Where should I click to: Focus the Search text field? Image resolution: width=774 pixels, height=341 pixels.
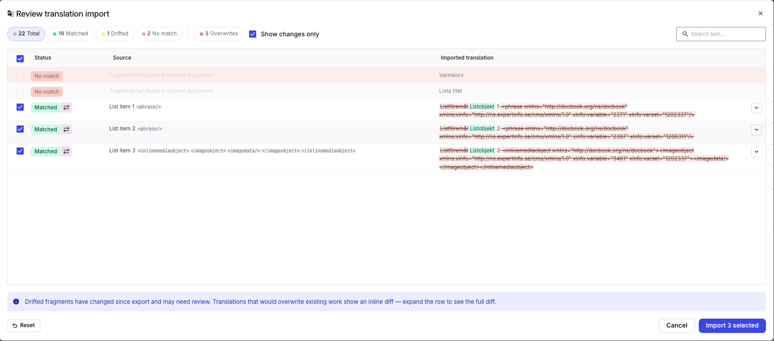point(721,34)
